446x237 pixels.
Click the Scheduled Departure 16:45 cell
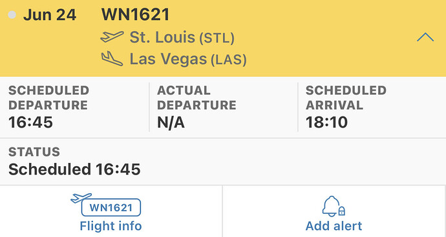click(74, 107)
